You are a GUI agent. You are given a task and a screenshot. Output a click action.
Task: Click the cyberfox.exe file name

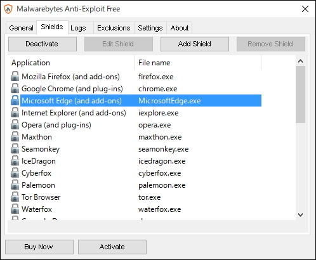(x=160, y=173)
